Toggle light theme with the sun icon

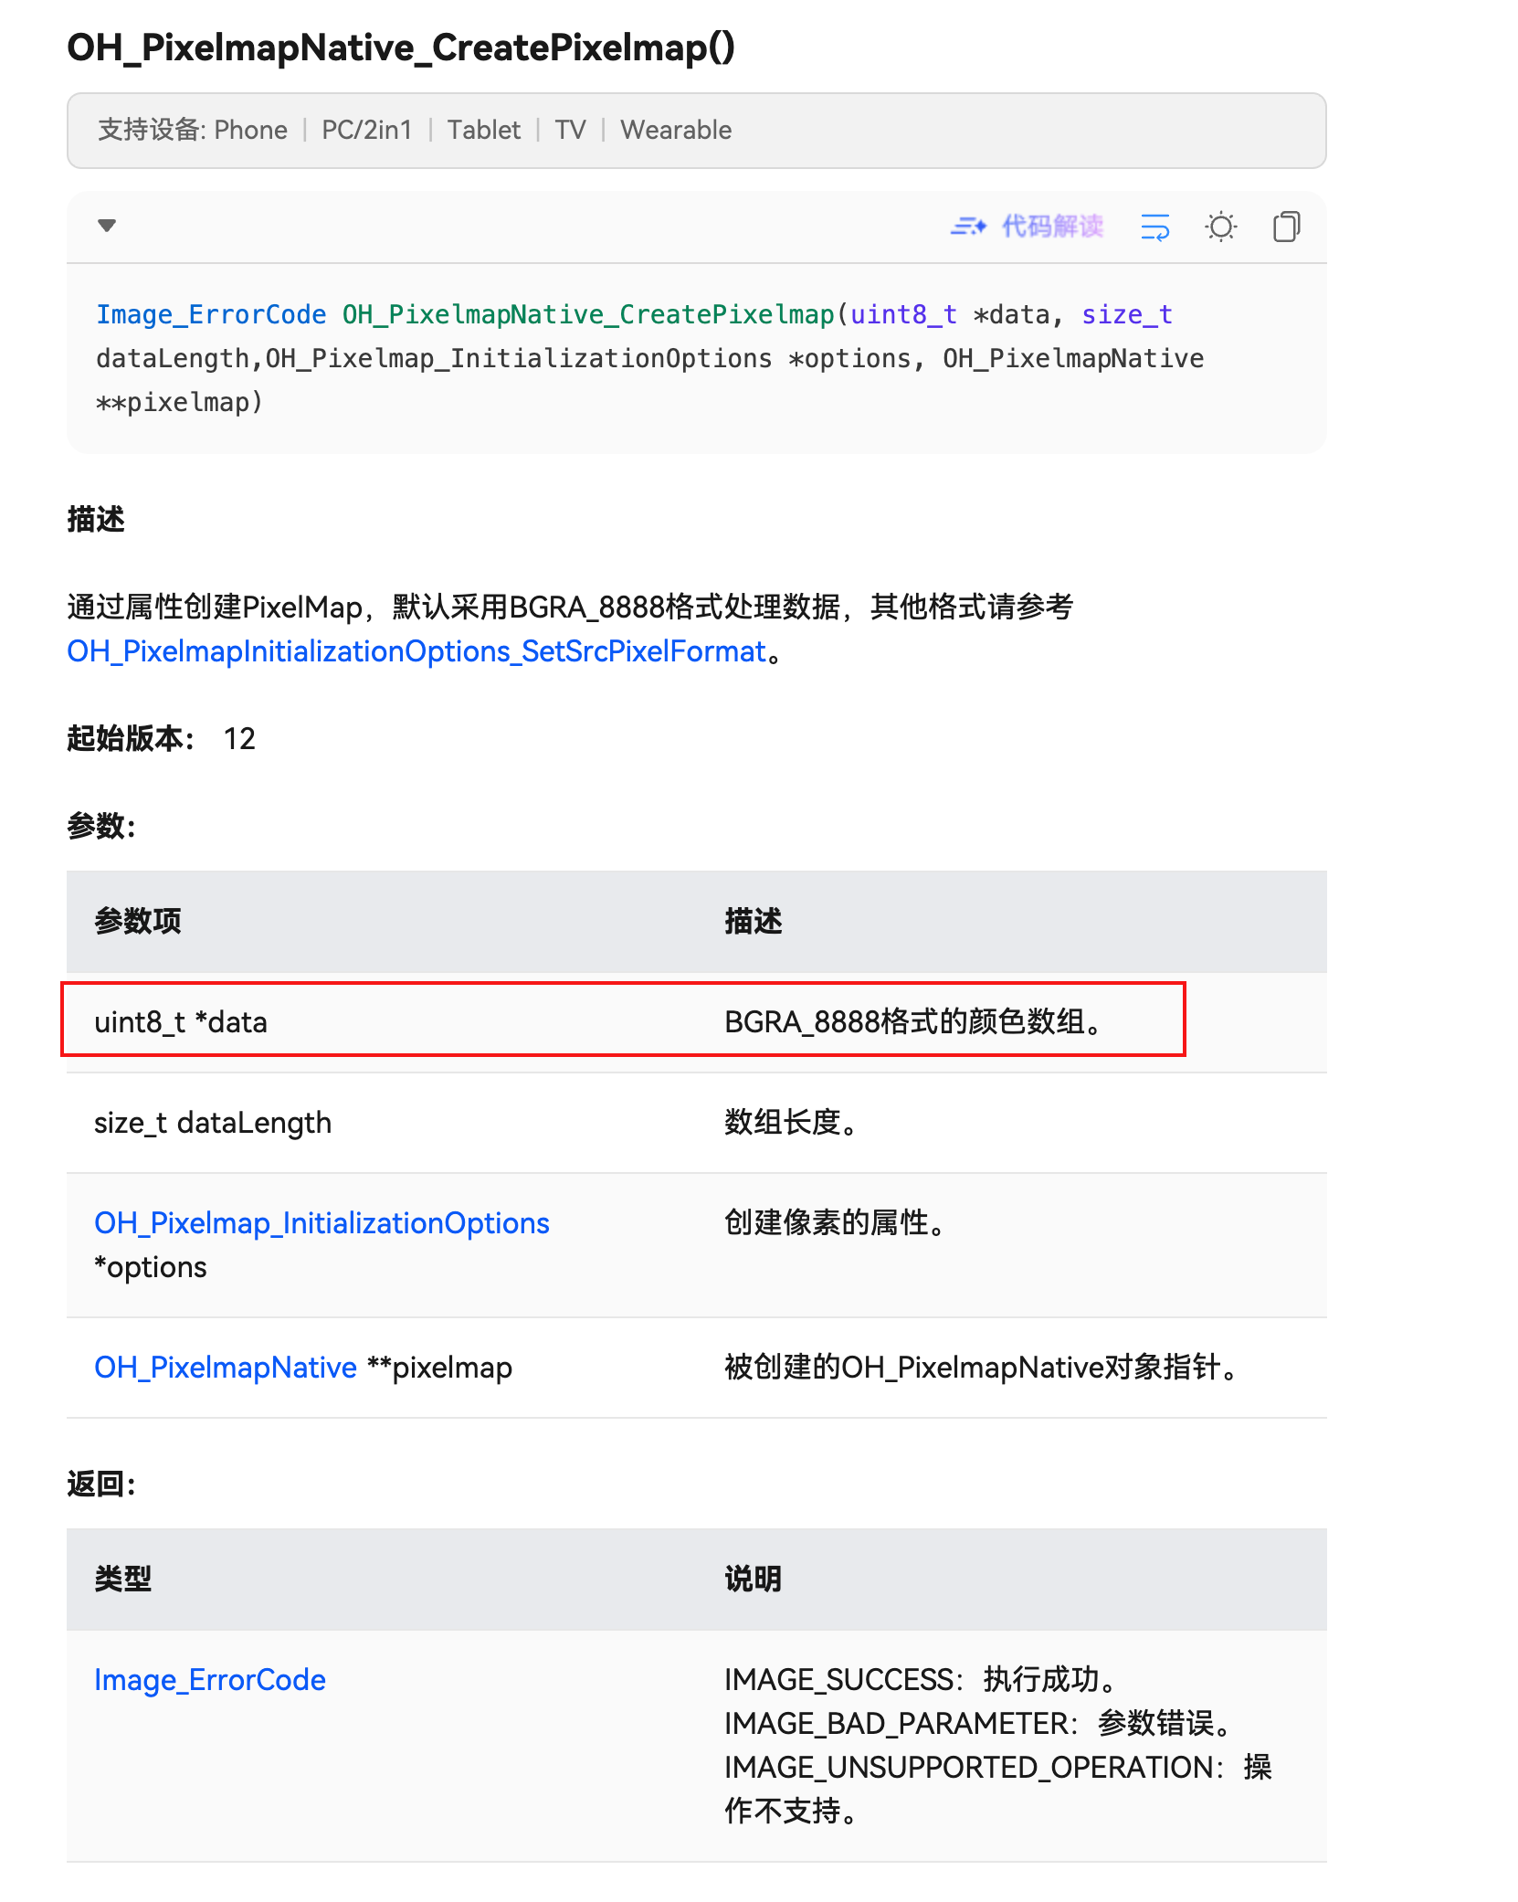coord(1220,227)
